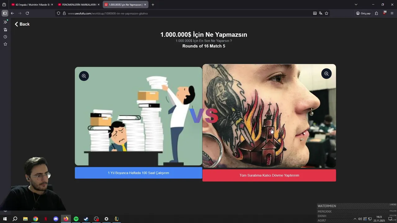Toggle the browser sidebar button
The image size is (397, 223).
pyautogui.click(x=5, y=13)
